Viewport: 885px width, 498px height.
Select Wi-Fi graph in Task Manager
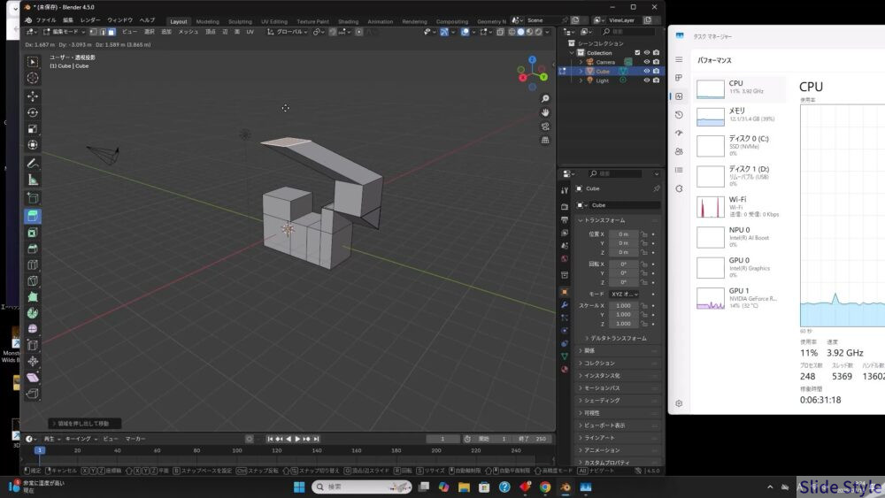pos(710,207)
